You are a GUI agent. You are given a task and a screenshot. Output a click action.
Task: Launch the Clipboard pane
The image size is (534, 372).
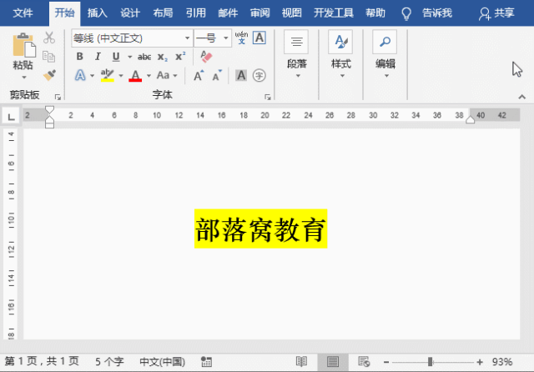[58, 98]
